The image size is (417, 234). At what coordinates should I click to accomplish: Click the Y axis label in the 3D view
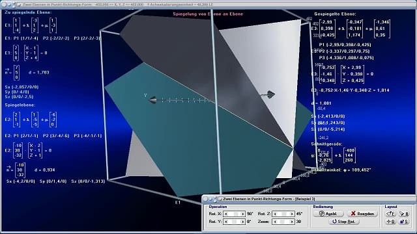(x=145, y=95)
